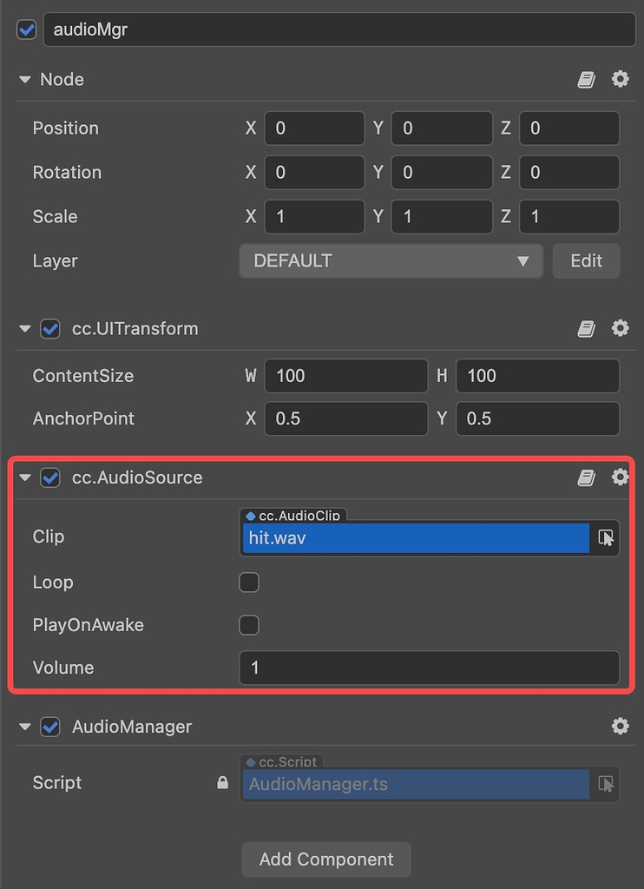The width and height of the screenshot is (644, 889).
Task: Collapse the AudioManager section arrow
Action: (24, 727)
